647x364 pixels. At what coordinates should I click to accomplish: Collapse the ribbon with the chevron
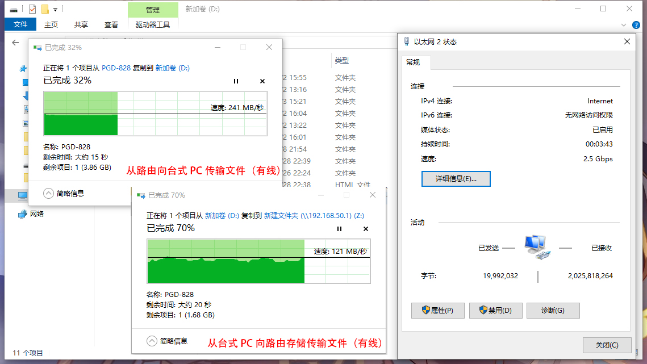click(624, 24)
